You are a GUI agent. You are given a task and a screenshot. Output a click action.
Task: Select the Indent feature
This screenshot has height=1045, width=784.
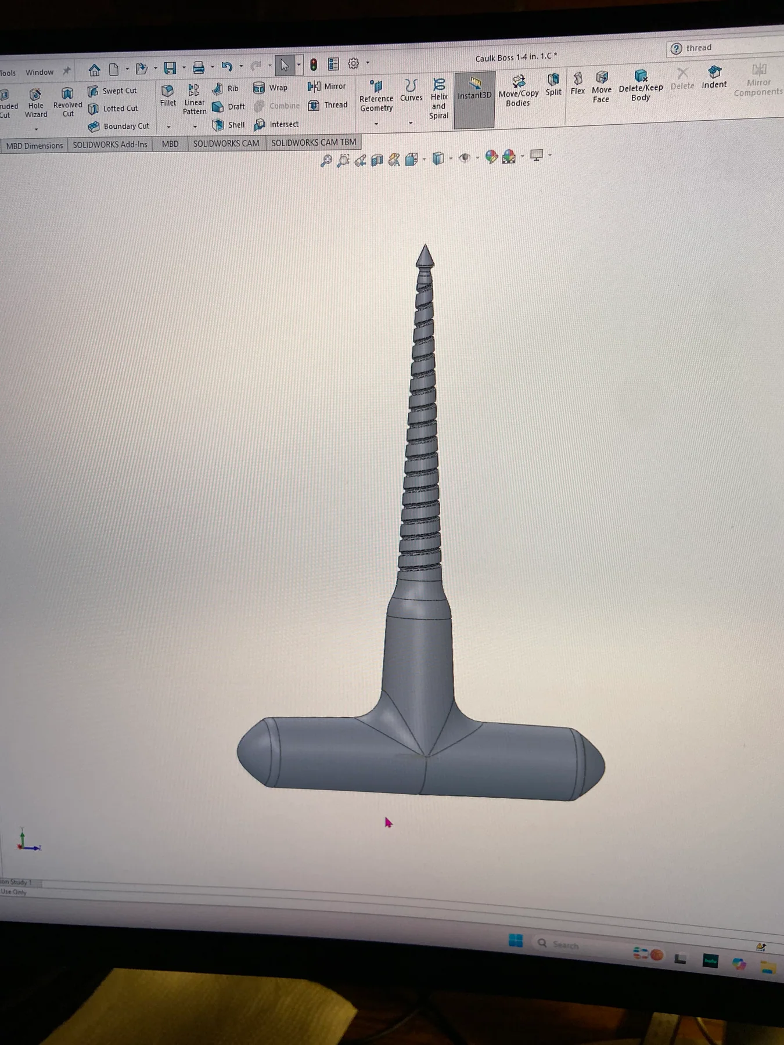[x=714, y=77]
